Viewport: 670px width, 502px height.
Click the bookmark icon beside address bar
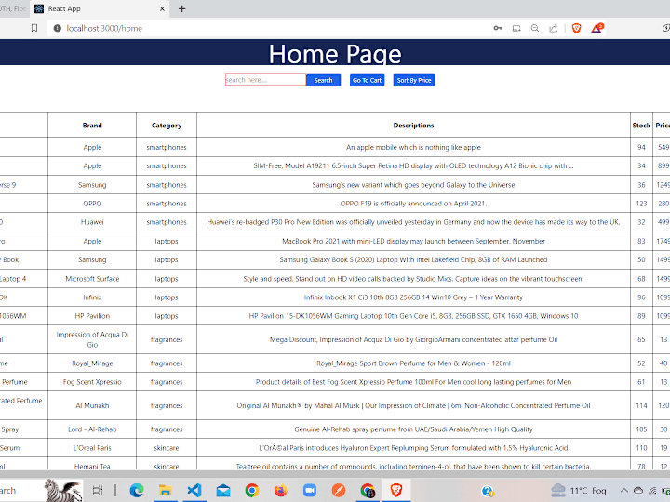pyautogui.click(x=34, y=28)
